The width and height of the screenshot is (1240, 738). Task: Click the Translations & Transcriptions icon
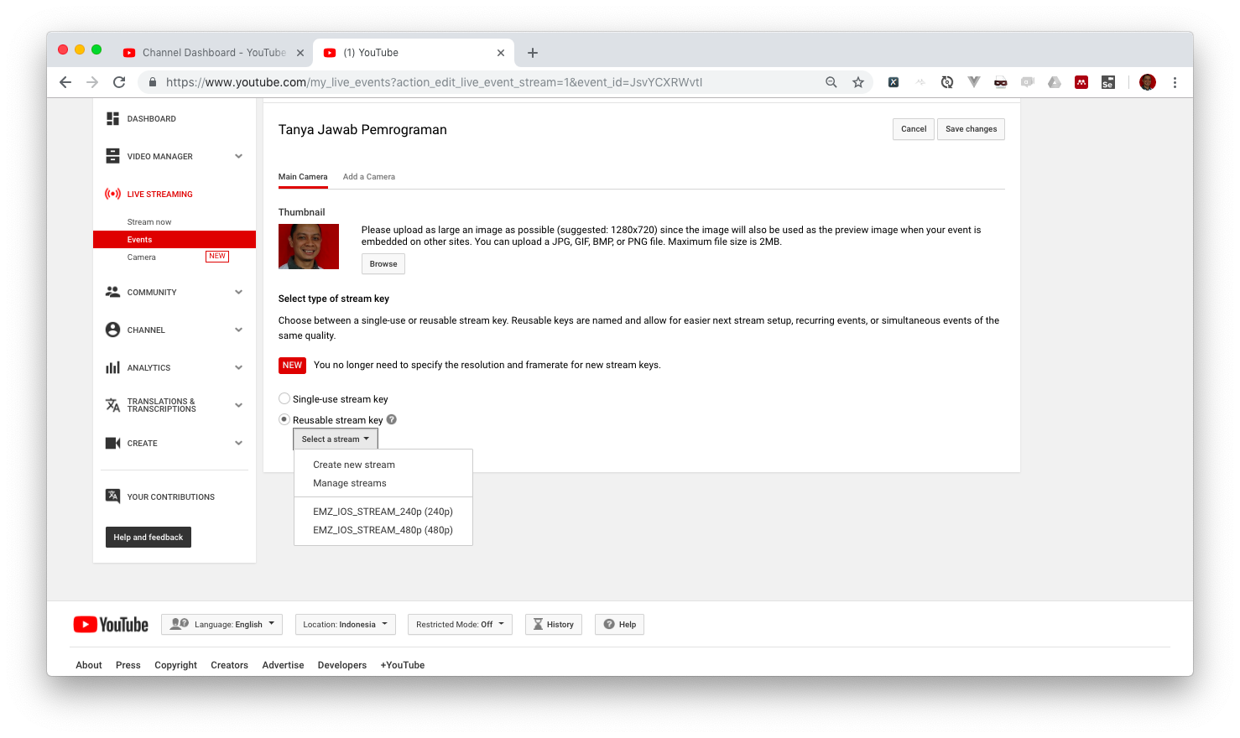pos(112,405)
